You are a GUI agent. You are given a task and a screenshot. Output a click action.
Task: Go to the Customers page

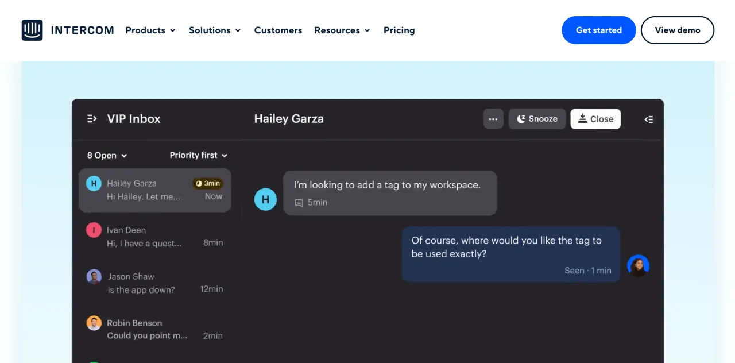(278, 30)
